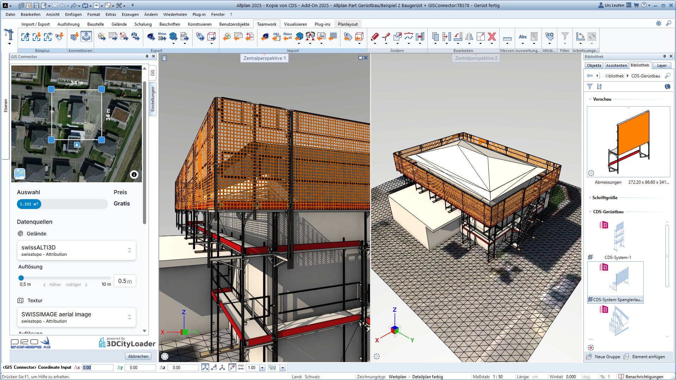The width and height of the screenshot is (676, 380).
Task: Collapse the Vorschau section
Action: [x=590, y=99]
